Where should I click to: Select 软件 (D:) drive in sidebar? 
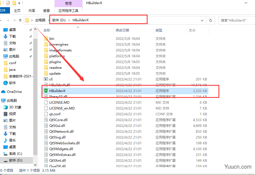tap(16, 160)
